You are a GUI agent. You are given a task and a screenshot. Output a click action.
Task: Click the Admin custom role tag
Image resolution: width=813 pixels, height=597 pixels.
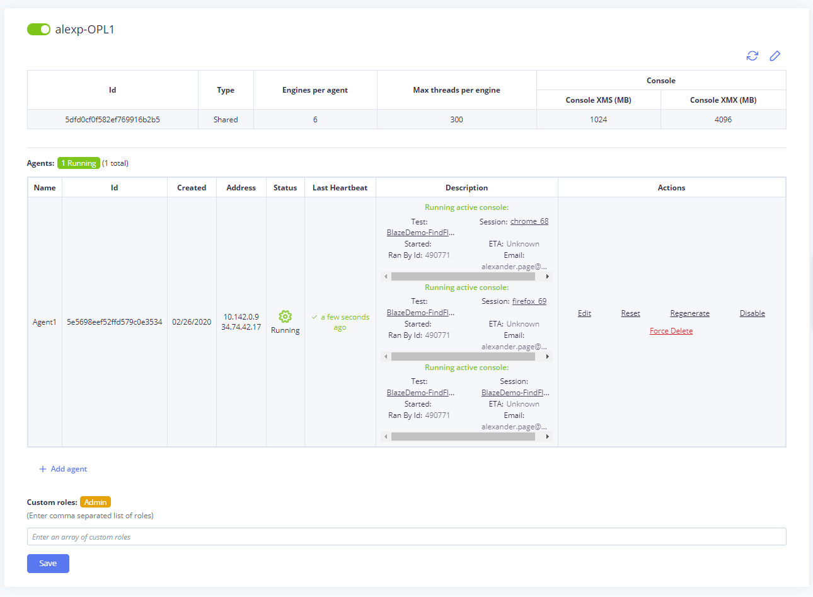95,502
